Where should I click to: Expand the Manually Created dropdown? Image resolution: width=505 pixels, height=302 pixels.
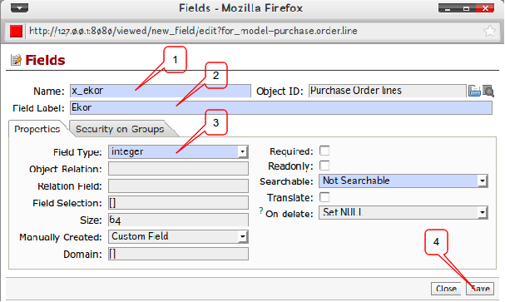point(178,236)
